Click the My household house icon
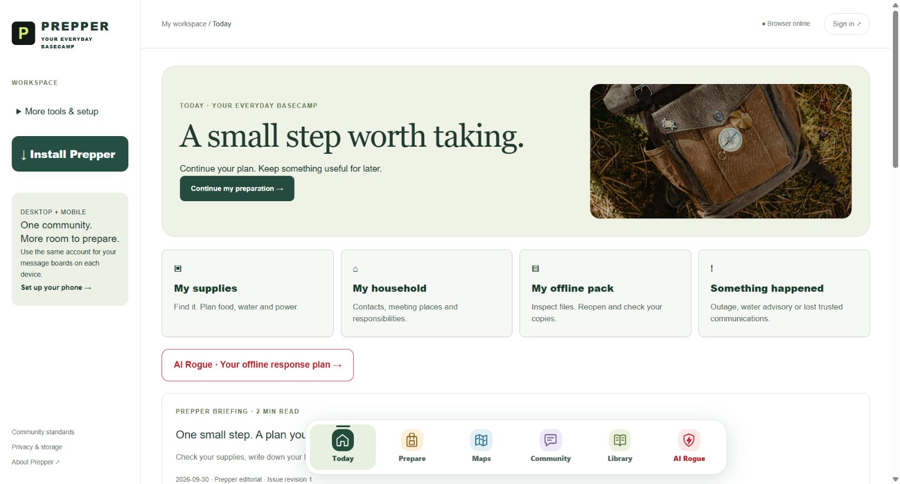The height and width of the screenshot is (484, 900). coord(356,269)
